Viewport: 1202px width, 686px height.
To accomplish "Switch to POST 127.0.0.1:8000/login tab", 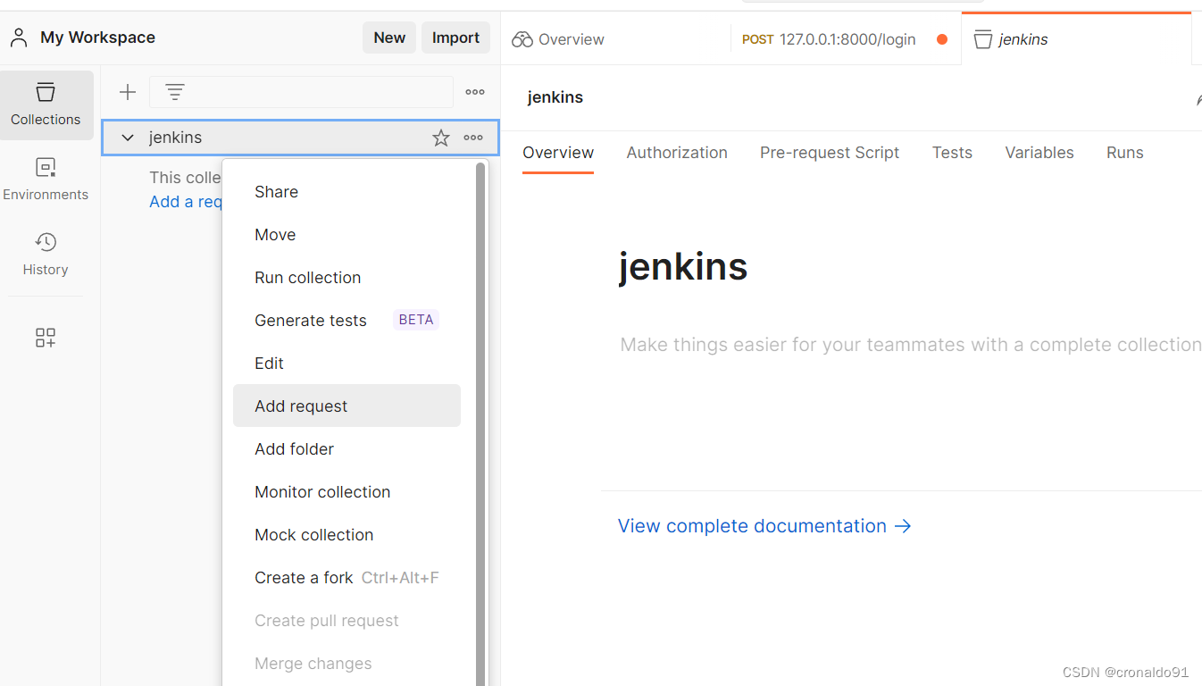I will click(846, 39).
